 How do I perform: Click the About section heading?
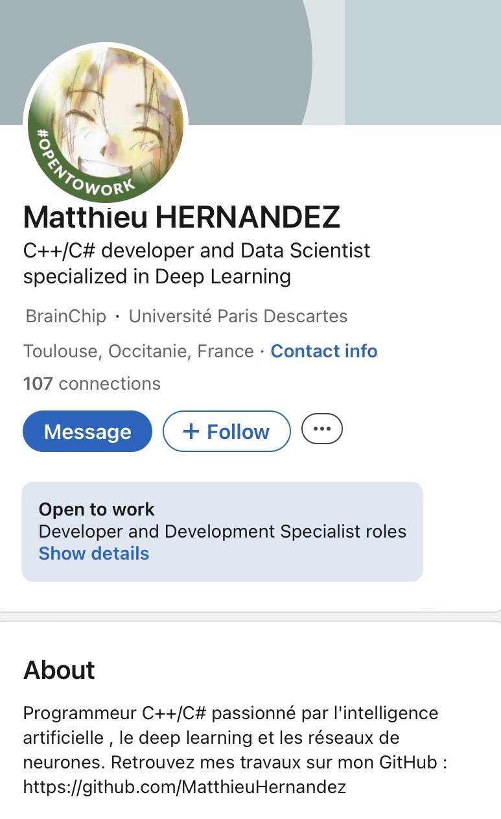(x=59, y=670)
